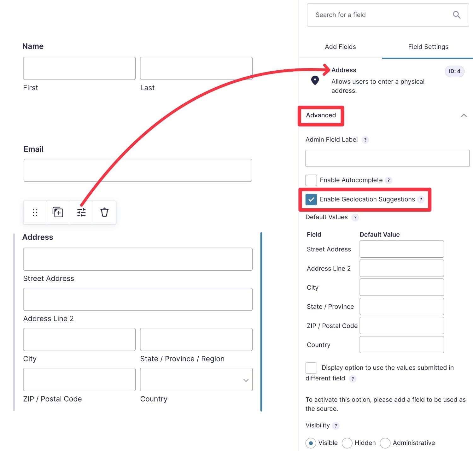The height and width of the screenshot is (451, 473).
Task: Check the Display option for submitted values
Action: click(x=311, y=368)
